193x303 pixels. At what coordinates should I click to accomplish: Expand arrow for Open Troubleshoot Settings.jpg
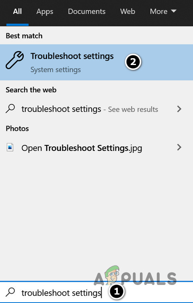pos(179,147)
